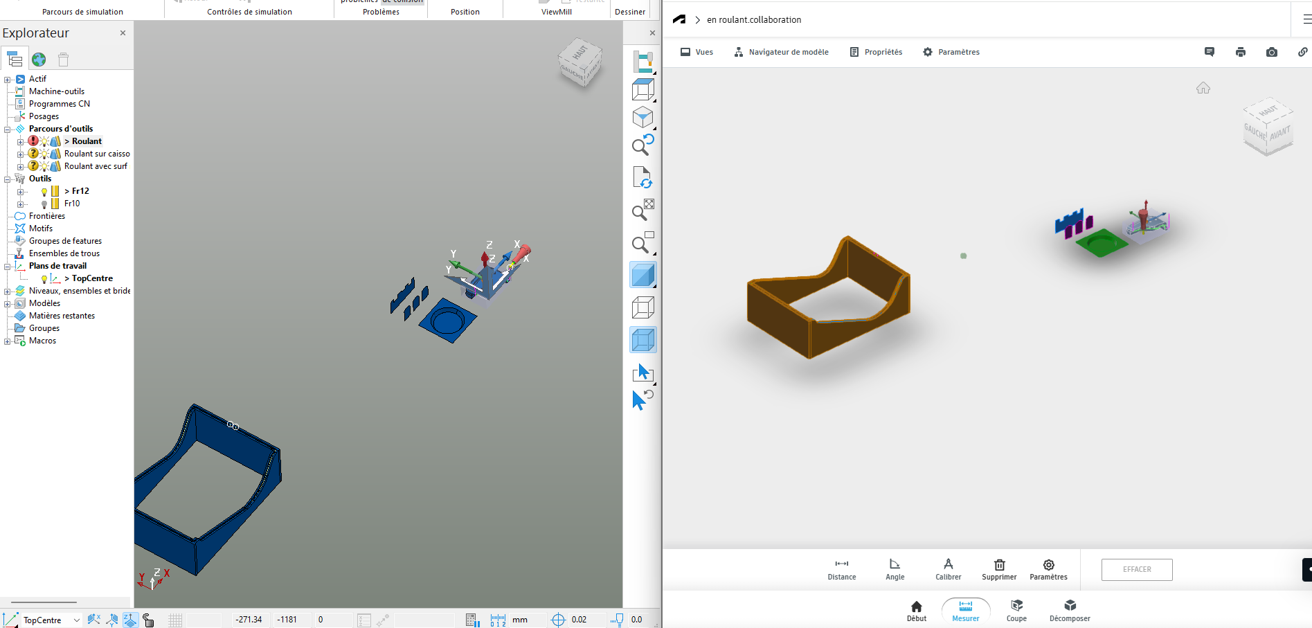The width and height of the screenshot is (1312, 628).
Task: Click the camera screenshot icon
Action: pos(1271,52)
